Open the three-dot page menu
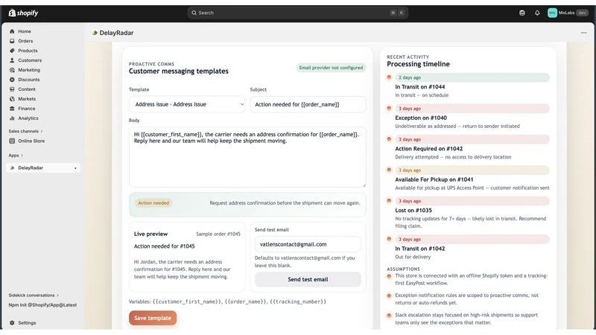 tap(584, 33)
